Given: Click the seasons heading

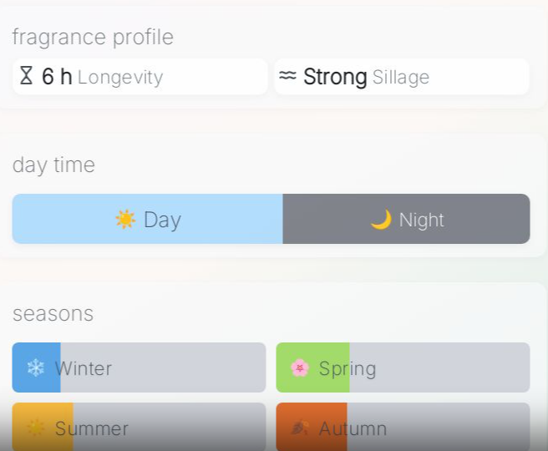Looking at the screenshot, I should [x=53, y=313].
